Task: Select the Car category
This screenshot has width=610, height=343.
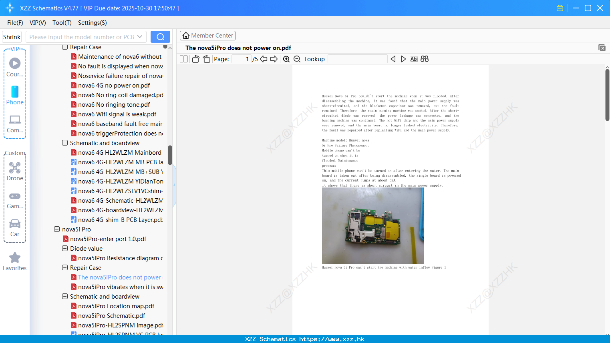Action: point(15,228)
